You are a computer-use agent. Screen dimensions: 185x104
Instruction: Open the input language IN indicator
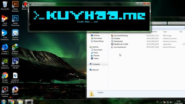coord(157,102)
